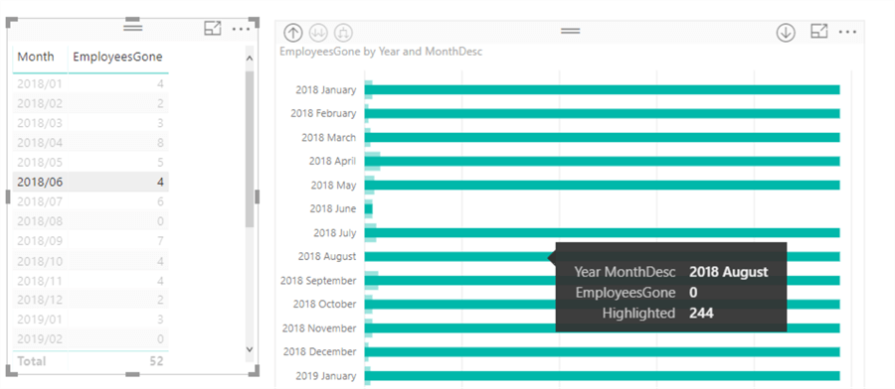Image resolution: width=895 pixels, height=389 pixels.
Task: Select the 2018/06 table row
Action: pos(90,182)
